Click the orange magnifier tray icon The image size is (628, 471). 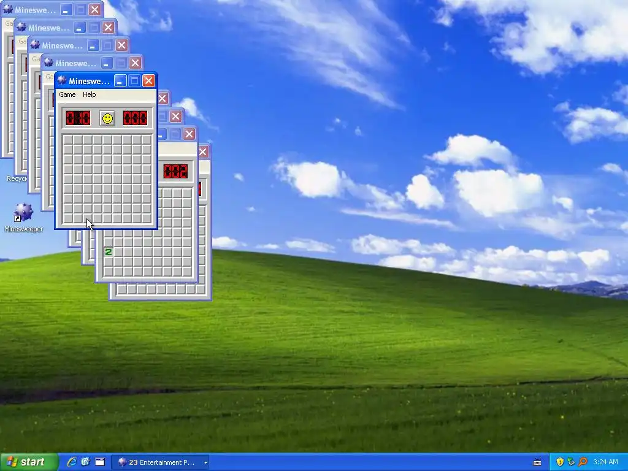583,462
